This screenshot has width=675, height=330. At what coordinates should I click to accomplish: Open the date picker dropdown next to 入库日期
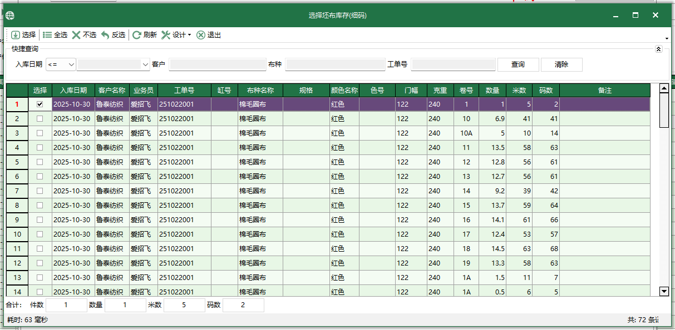click(x=144, y=64)
